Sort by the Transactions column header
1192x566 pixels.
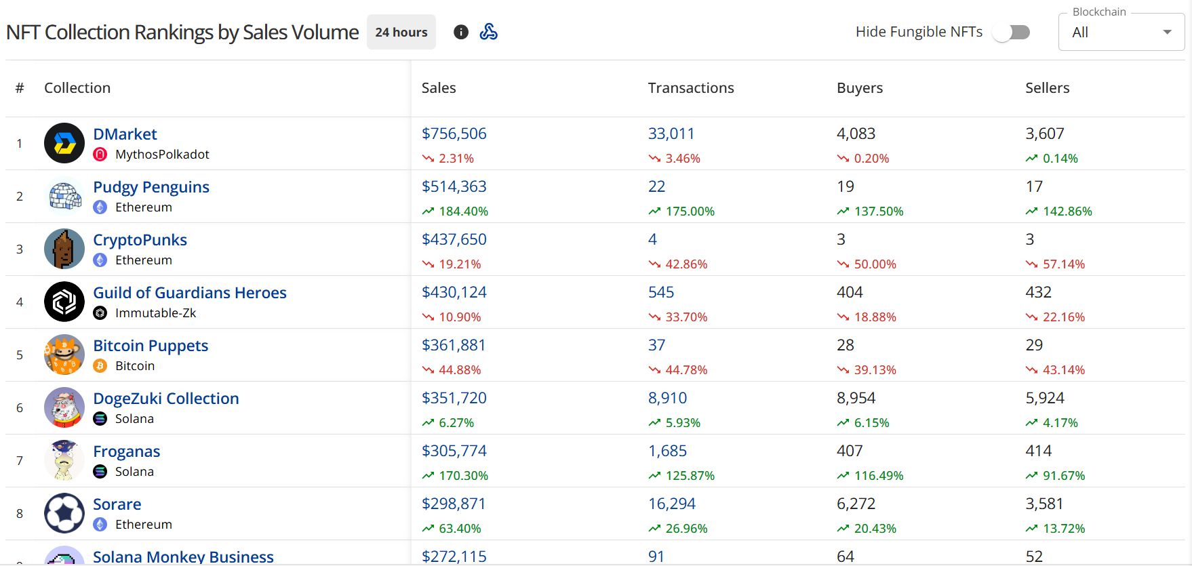tap(690, 88)
